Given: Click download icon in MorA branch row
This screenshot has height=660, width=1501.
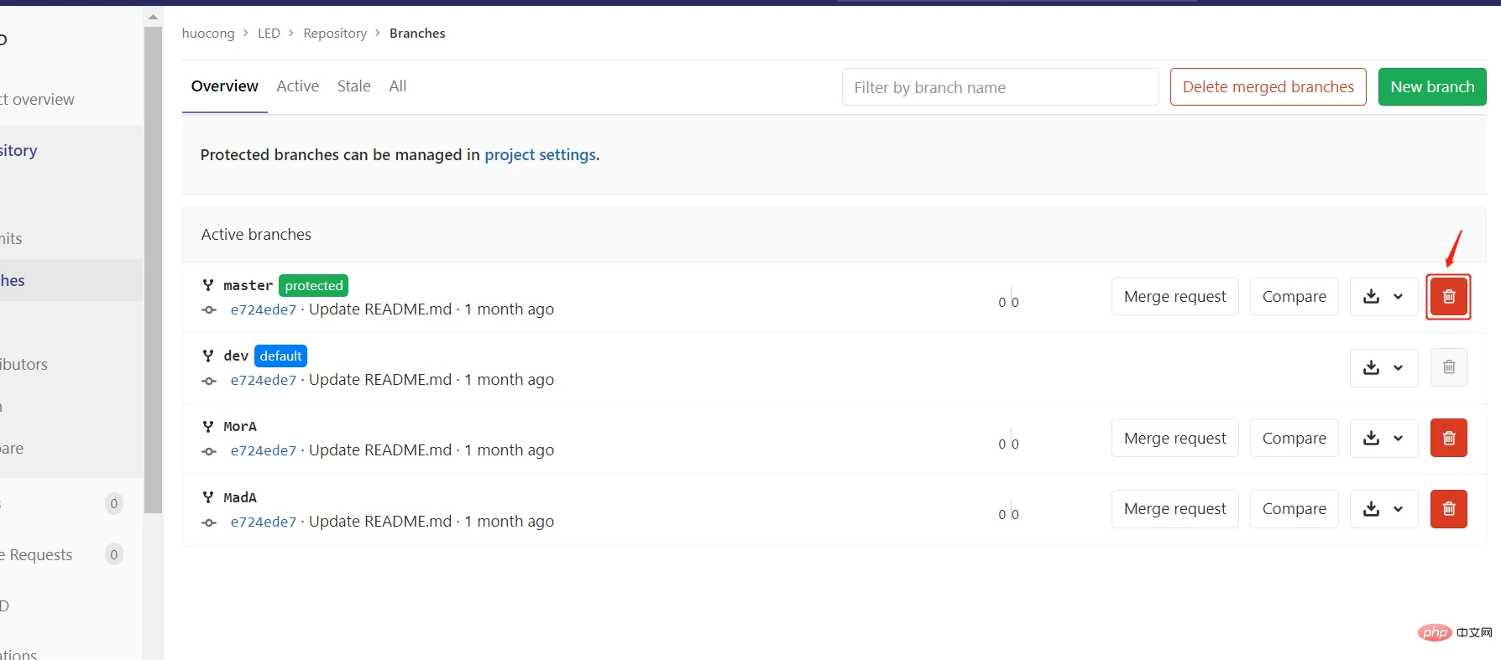Looking at the screenshot, I should 1371,438.
